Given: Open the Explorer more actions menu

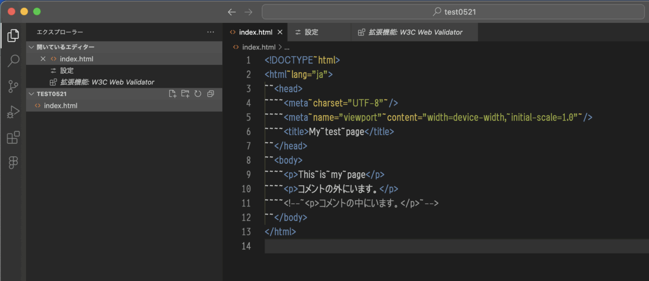Looking at the screenshot, I should pos(210,32).
